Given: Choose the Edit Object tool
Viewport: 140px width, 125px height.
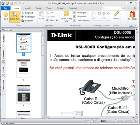Looking at the screenshot, I should coord(28,17).
